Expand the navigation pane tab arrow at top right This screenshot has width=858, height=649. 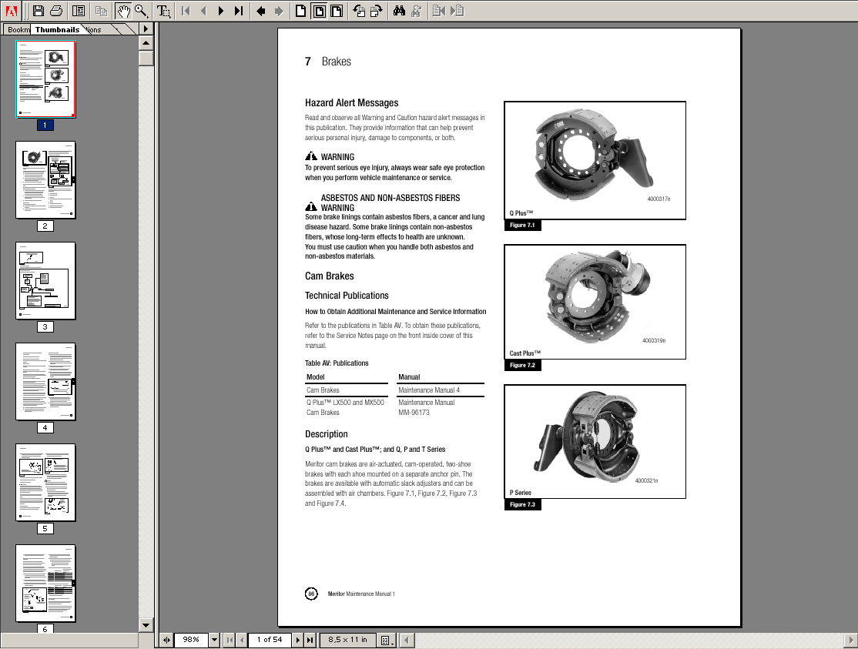point(145,28)
